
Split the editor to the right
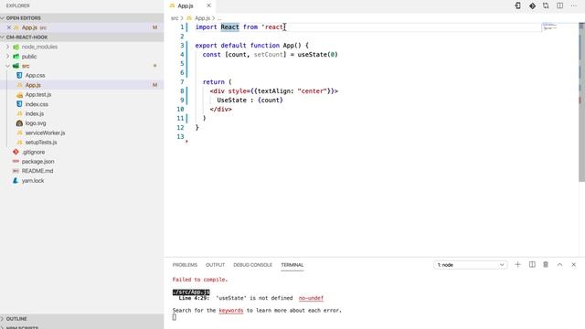[x=560, y=5]
